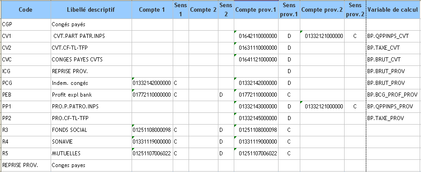Select the BP.TAXE_CVT cell
The height and width of the screenshot is (172, 421).
pyautogui.click(x=393, y=48)
